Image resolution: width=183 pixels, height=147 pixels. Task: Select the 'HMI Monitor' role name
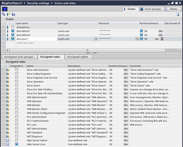pos(33,105)
